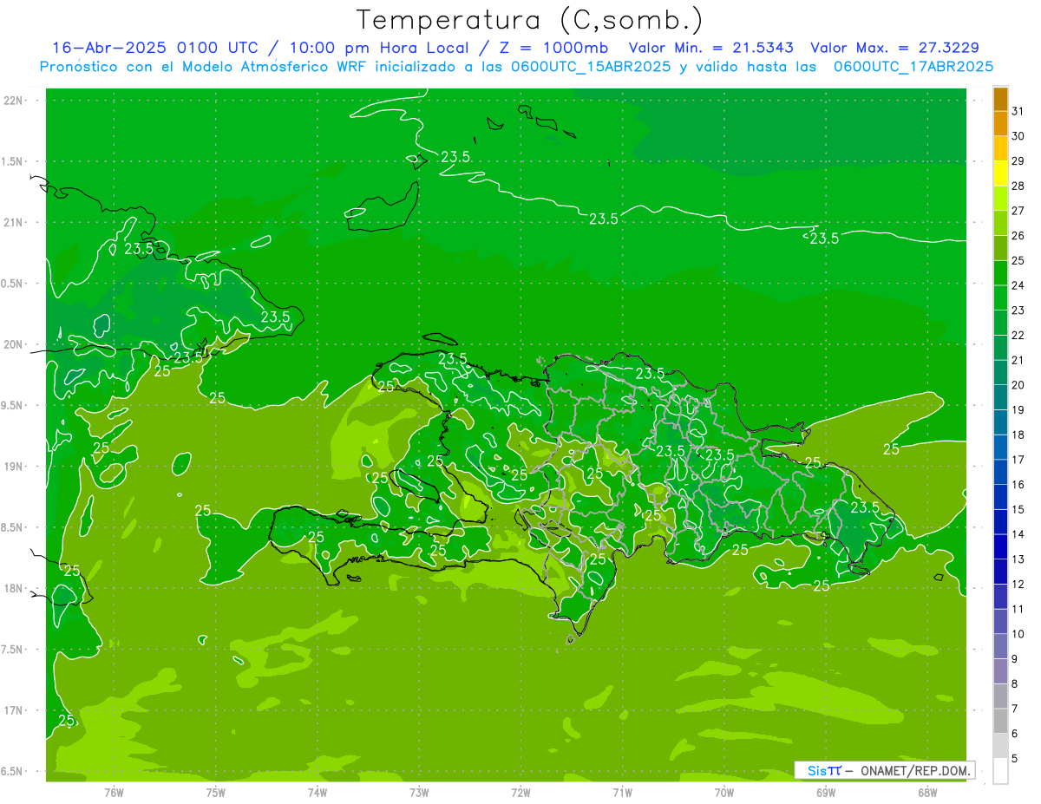1041x804 pixels.
Task: Pick the legend color band between 26 and 27
Action: click(1000, 222)
